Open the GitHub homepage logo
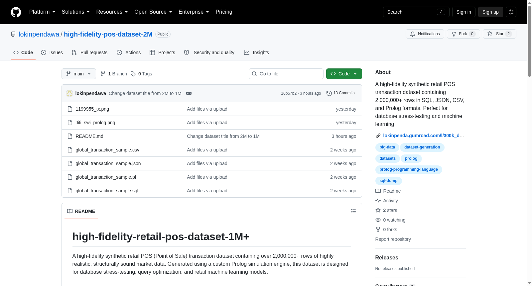Image resolution: width=532 pixels, height=286 pixels. pos(16,12)
